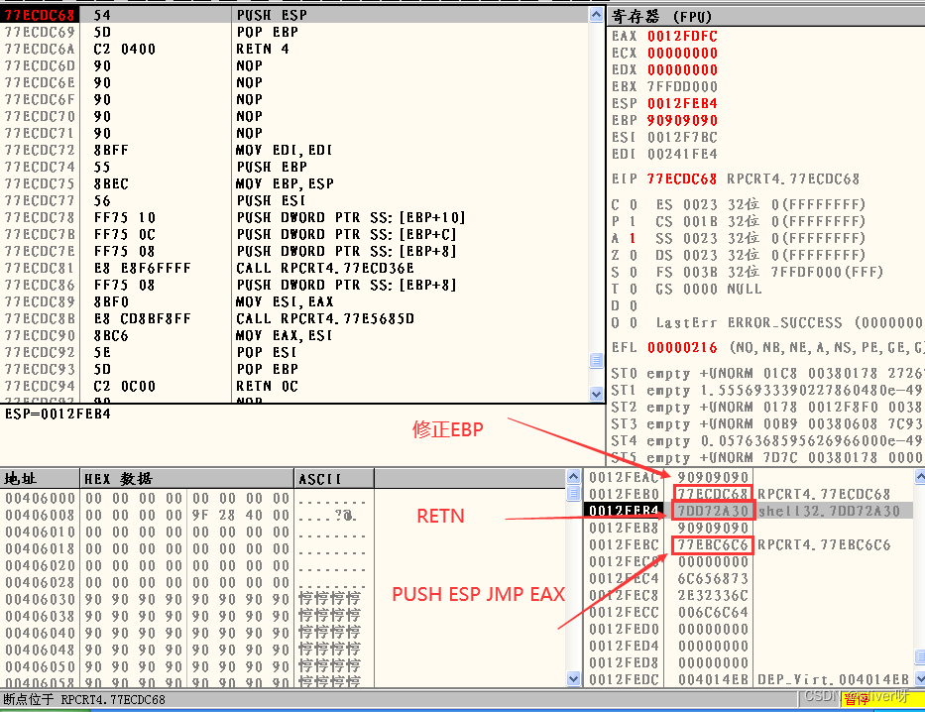The width and height of the screenshot is (925, 712).
Task: Click the 地址 column header
Action: click(x=22, y=477)
